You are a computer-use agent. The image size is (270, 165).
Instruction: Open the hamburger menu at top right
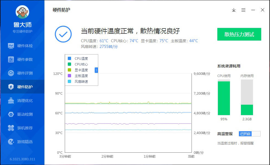[243, 10]
